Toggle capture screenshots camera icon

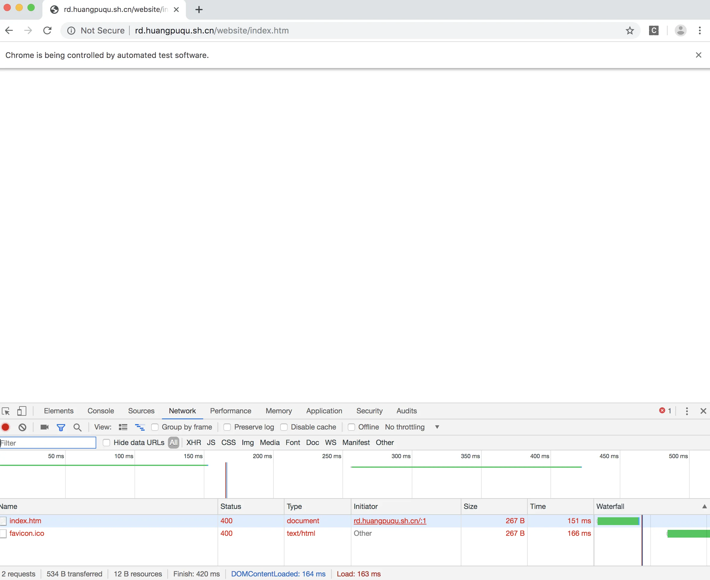[x=45, y=427]
